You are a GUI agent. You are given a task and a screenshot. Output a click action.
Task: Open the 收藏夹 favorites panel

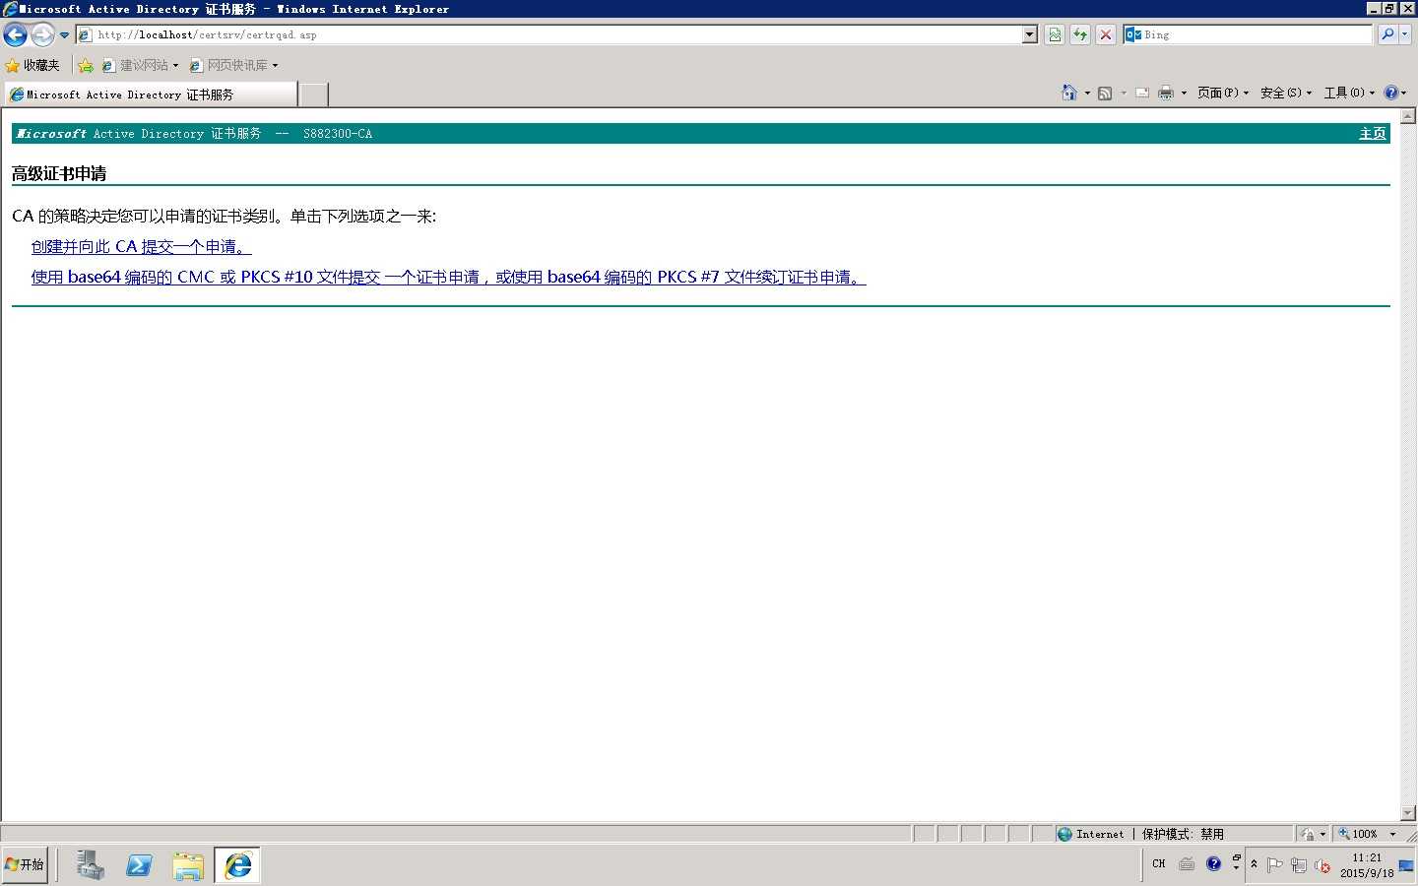[32, 65]
